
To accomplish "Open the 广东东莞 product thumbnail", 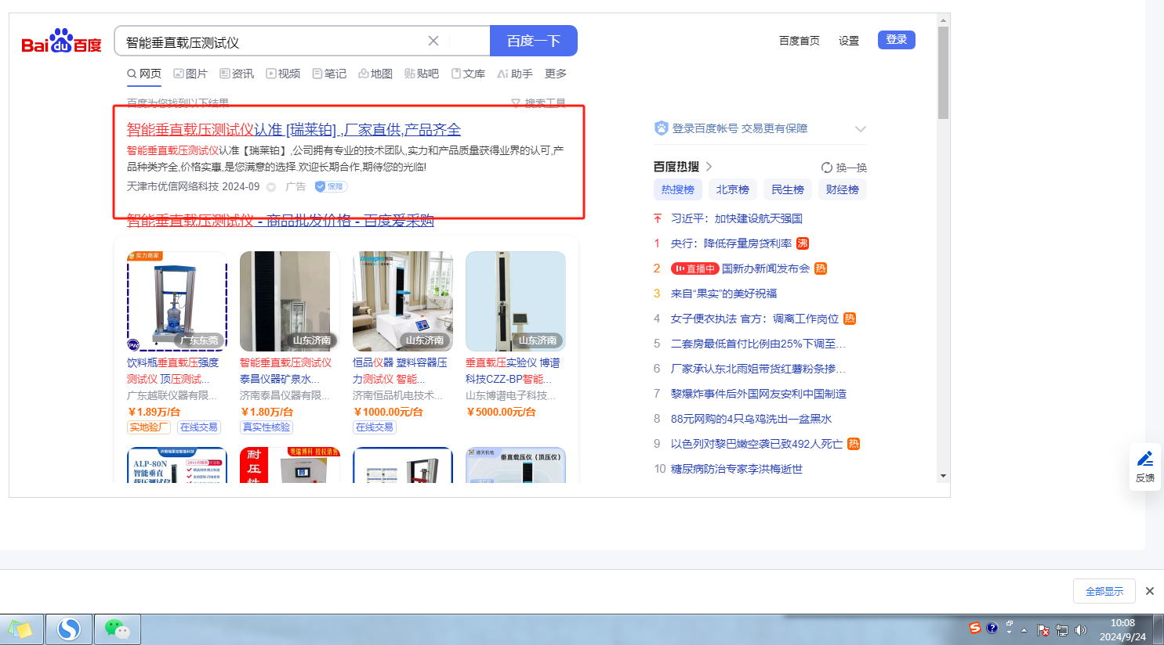I will pos(177,301).
